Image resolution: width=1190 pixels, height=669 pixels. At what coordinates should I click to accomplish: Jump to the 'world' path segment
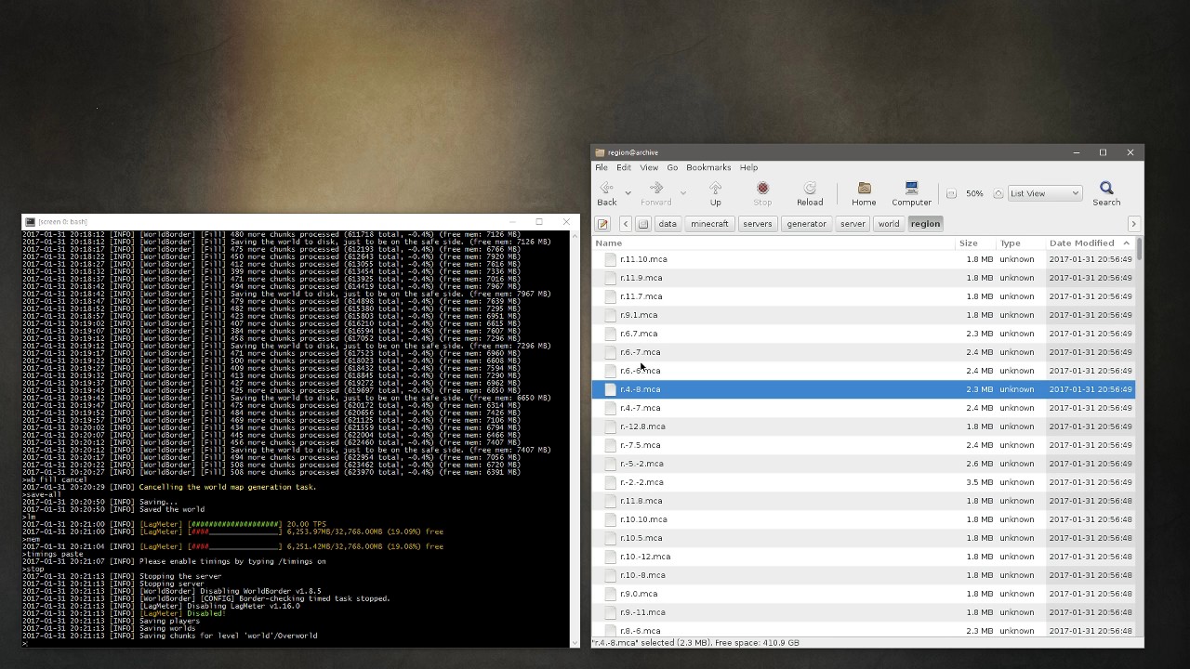click(x=889, y=224)
